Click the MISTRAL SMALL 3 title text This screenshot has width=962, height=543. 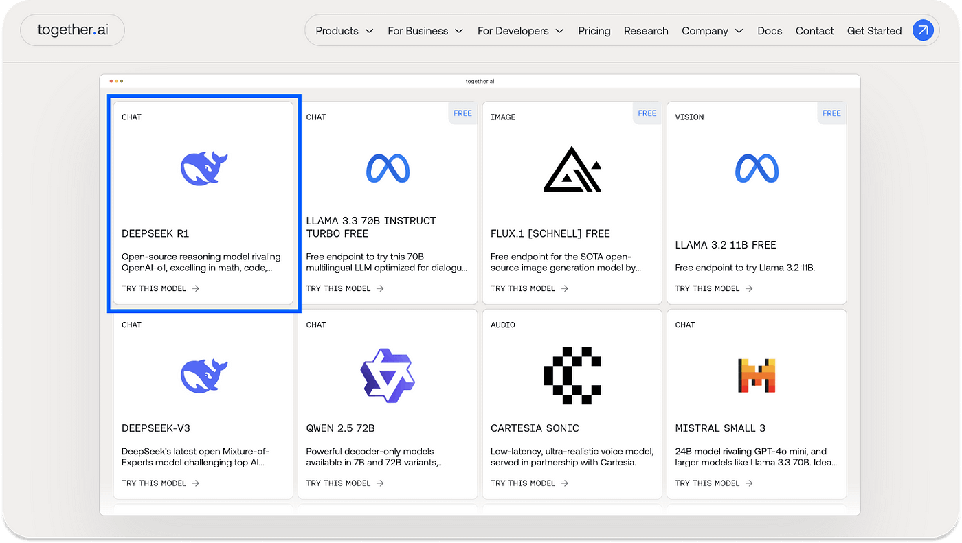click(x=720, y=428)
